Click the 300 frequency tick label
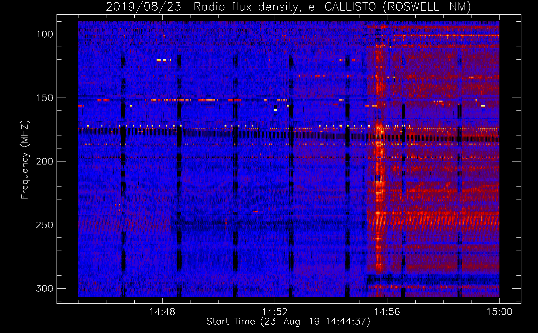The width and height of the screenshot is (538, 333). 45,288
